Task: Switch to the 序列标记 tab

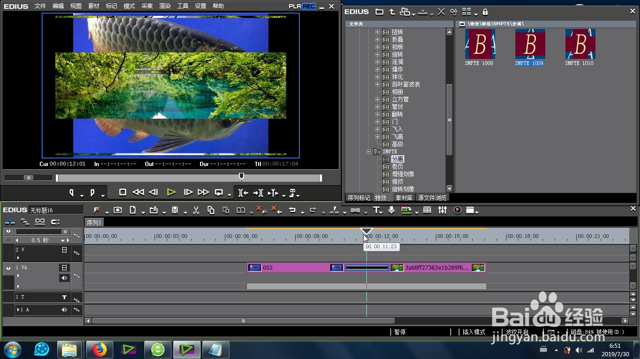Action: [359, 198]
